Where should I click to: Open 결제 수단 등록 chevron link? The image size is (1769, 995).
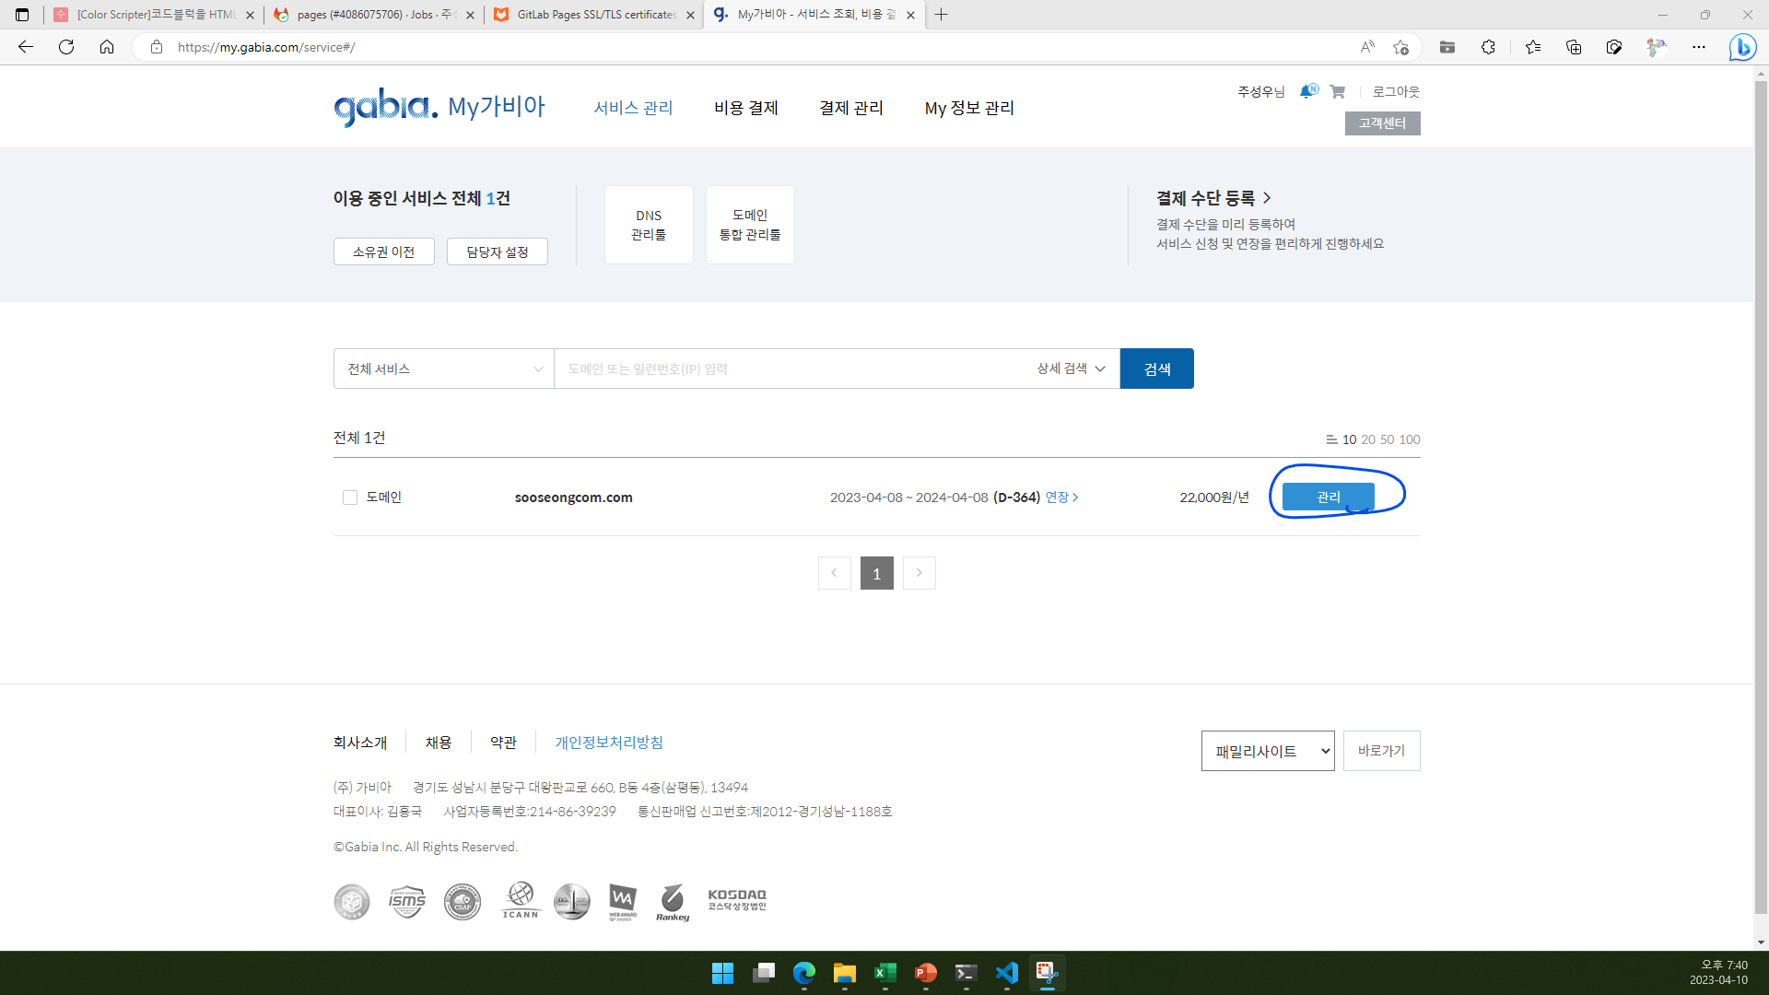(1213, 198)
